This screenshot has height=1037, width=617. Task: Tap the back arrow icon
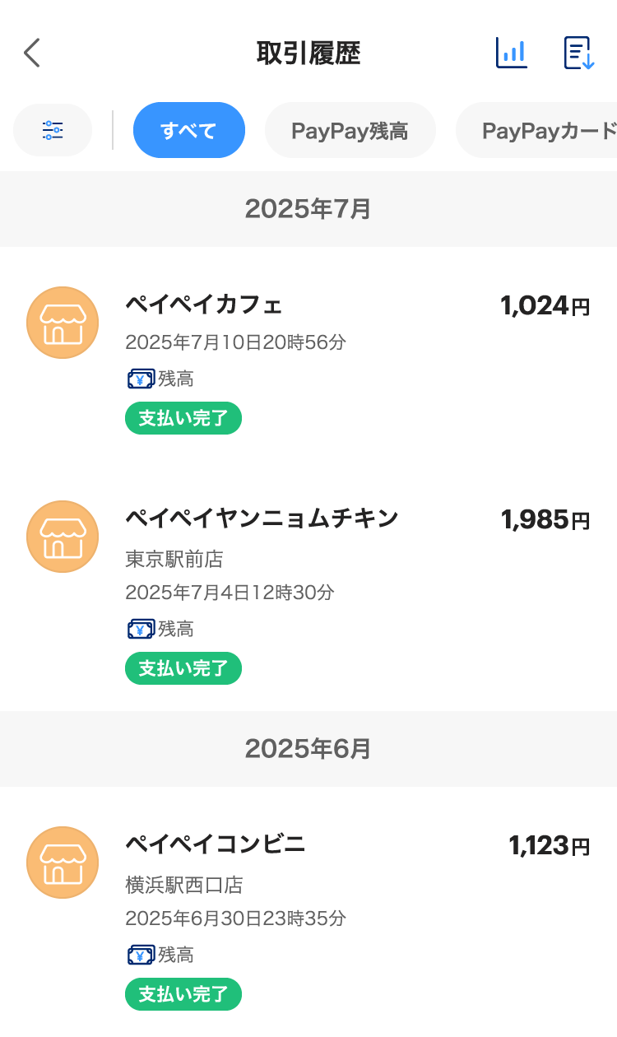click(x=32, y=53)
